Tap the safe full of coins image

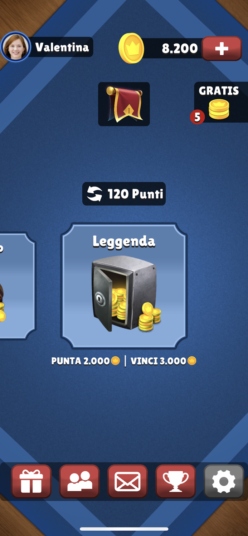click(x=126, y=294)
